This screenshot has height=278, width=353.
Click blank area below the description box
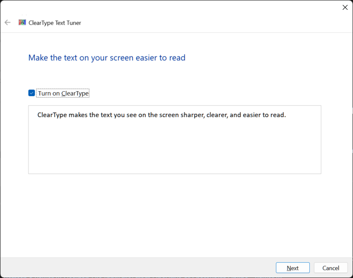175,216
